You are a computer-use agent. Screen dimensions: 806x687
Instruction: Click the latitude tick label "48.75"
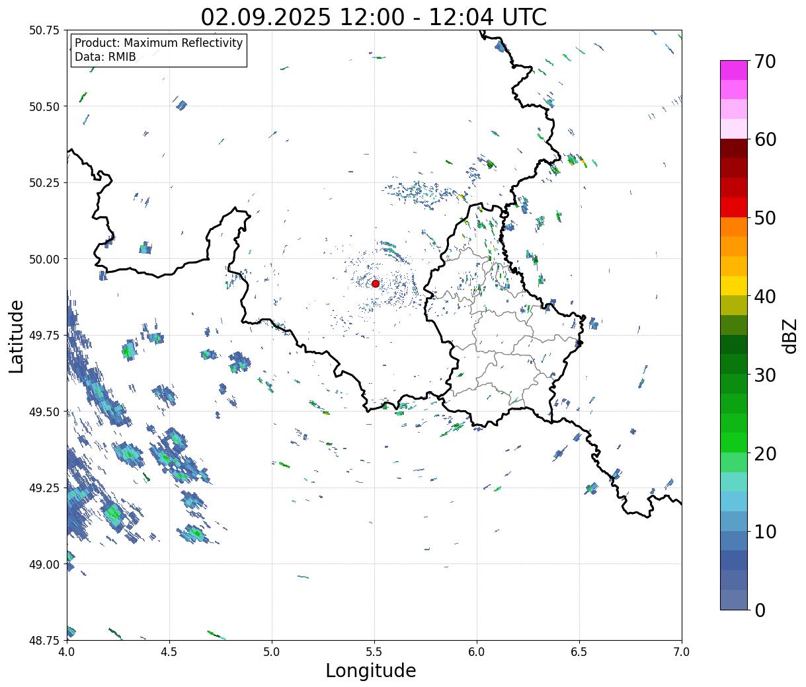tap(44, 641)
